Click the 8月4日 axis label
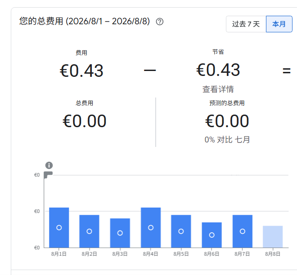This screenshot has width=297, height=275. tap(150, 254)
